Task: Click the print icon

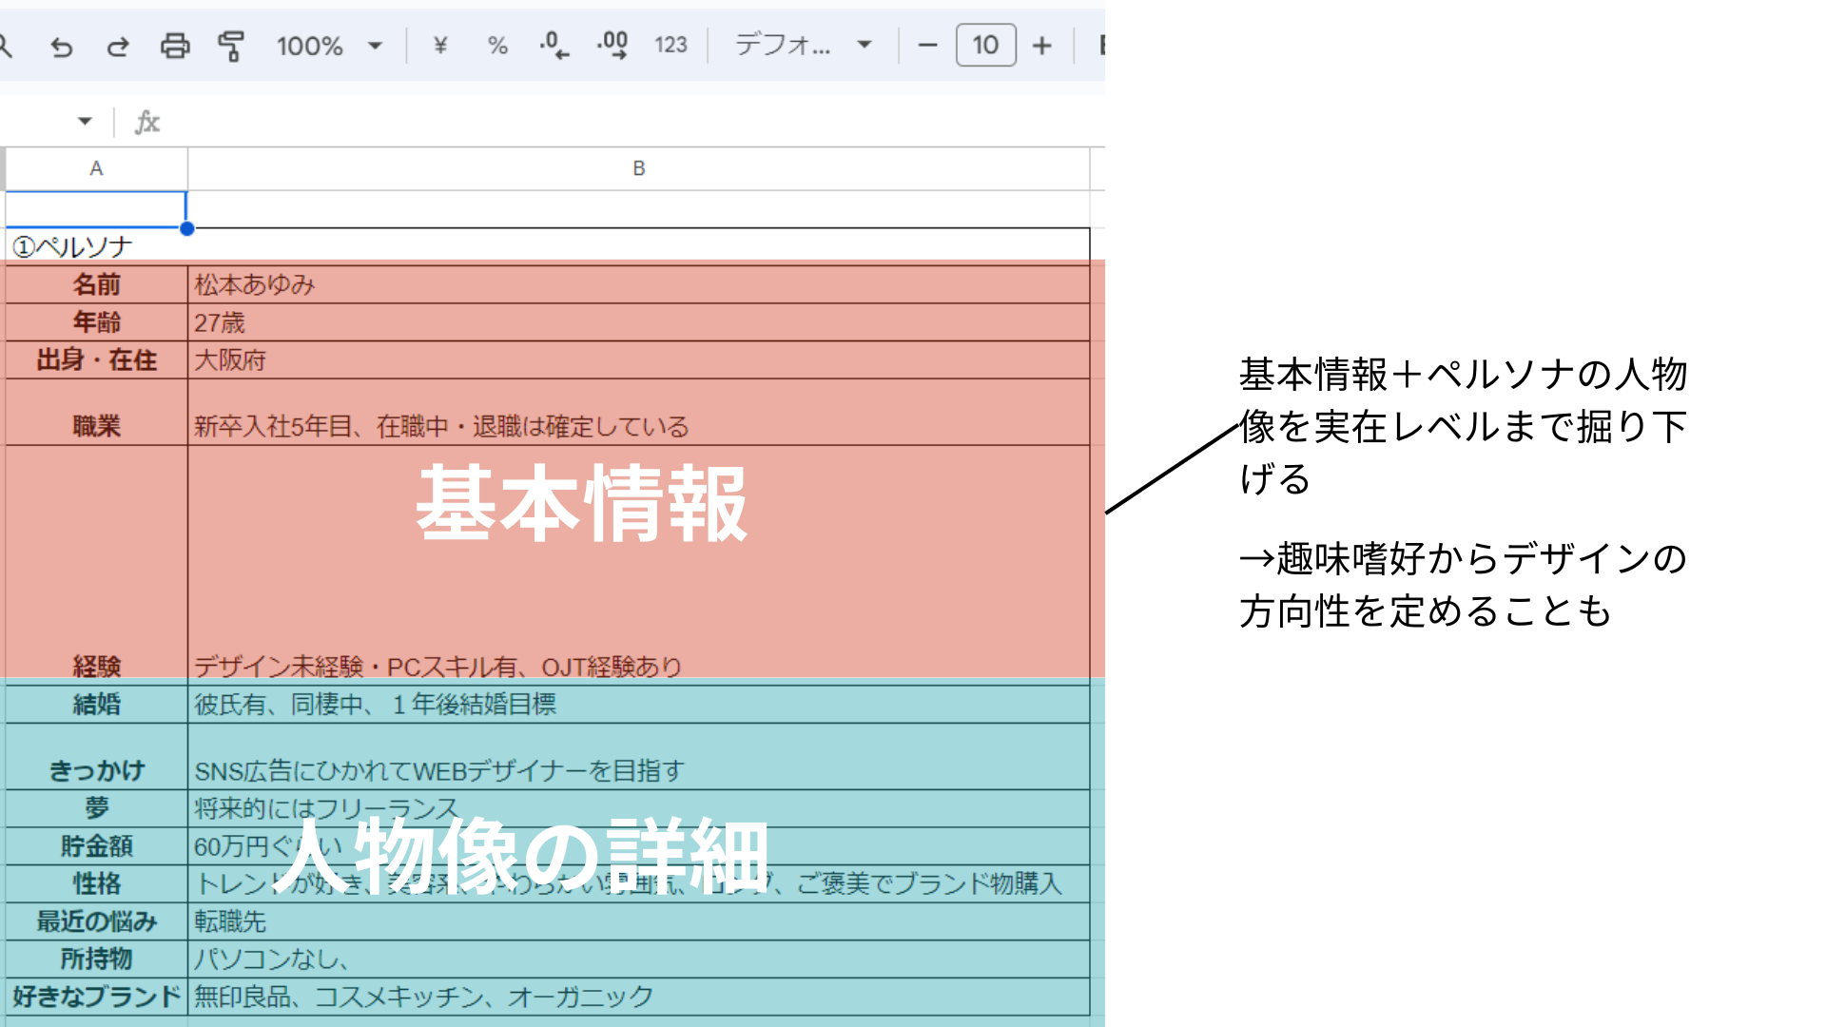Action: [175, 46]
